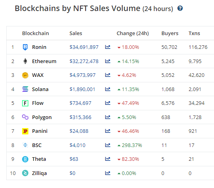Viewport: 214px width, 188px height.
Task: Open the Ethereum sales chart icon
Action: pos(108,61)
